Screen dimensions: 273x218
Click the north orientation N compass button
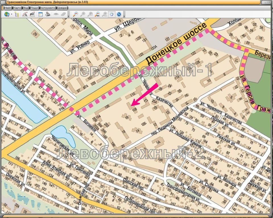tap(119, 14)
